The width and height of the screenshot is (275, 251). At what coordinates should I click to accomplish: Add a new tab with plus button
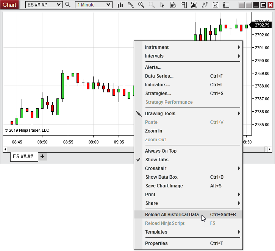tap(42, 156)
